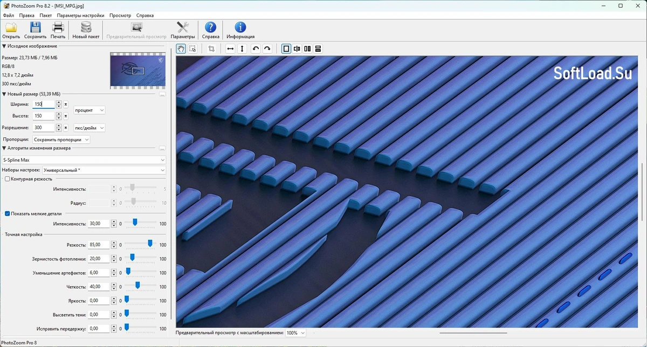Viewport: 647px width, 347px height.
Task: Open the Новый размер options ellipsis button
Action: (x=162, y=94)
